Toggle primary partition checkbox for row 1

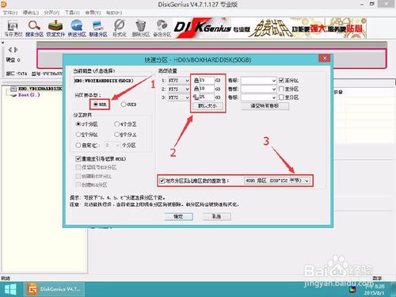tap(281, 80)
